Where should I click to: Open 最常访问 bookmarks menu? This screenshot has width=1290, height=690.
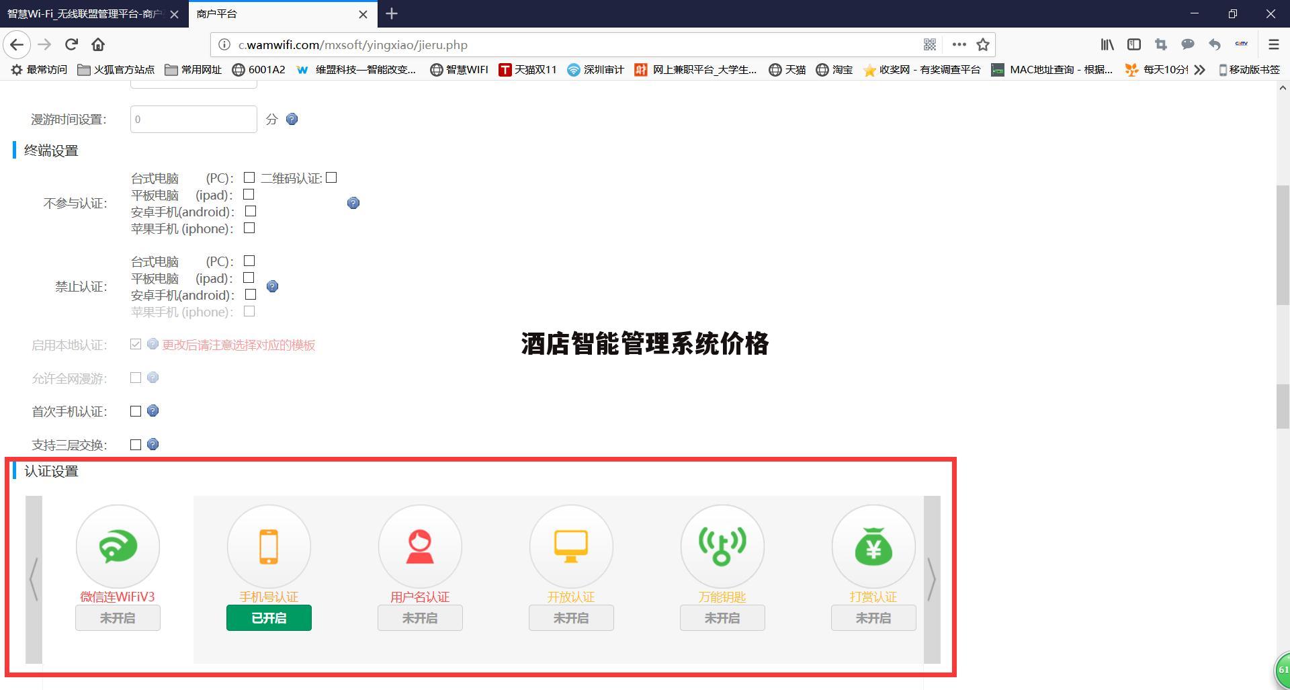[39, 70]
